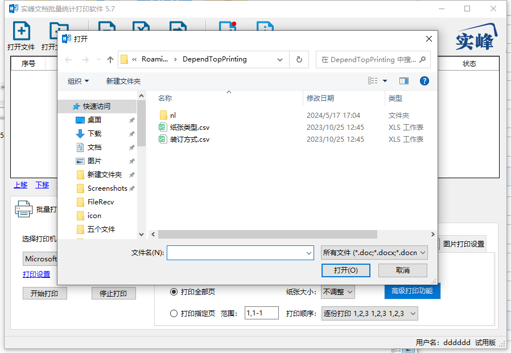
Task: Click the 打印设置 link
Action: pos(36,274)
